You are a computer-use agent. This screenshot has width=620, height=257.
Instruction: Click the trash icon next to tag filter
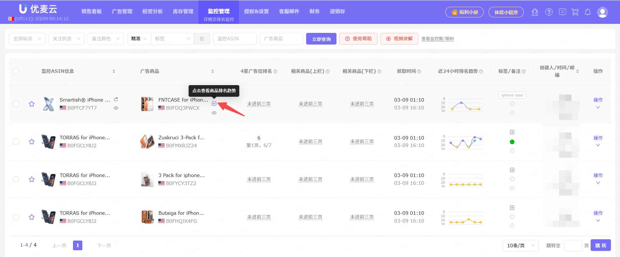click(202, 39)
